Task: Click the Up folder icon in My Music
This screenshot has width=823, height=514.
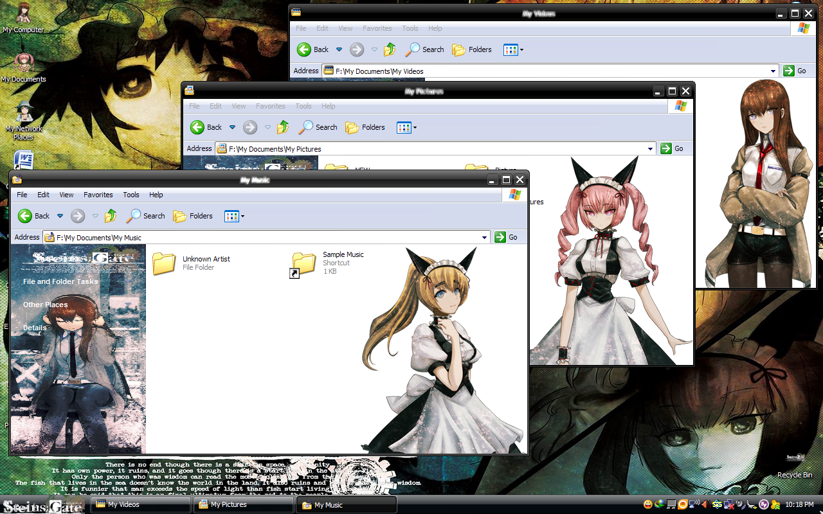Action: [x=111, y=216]
